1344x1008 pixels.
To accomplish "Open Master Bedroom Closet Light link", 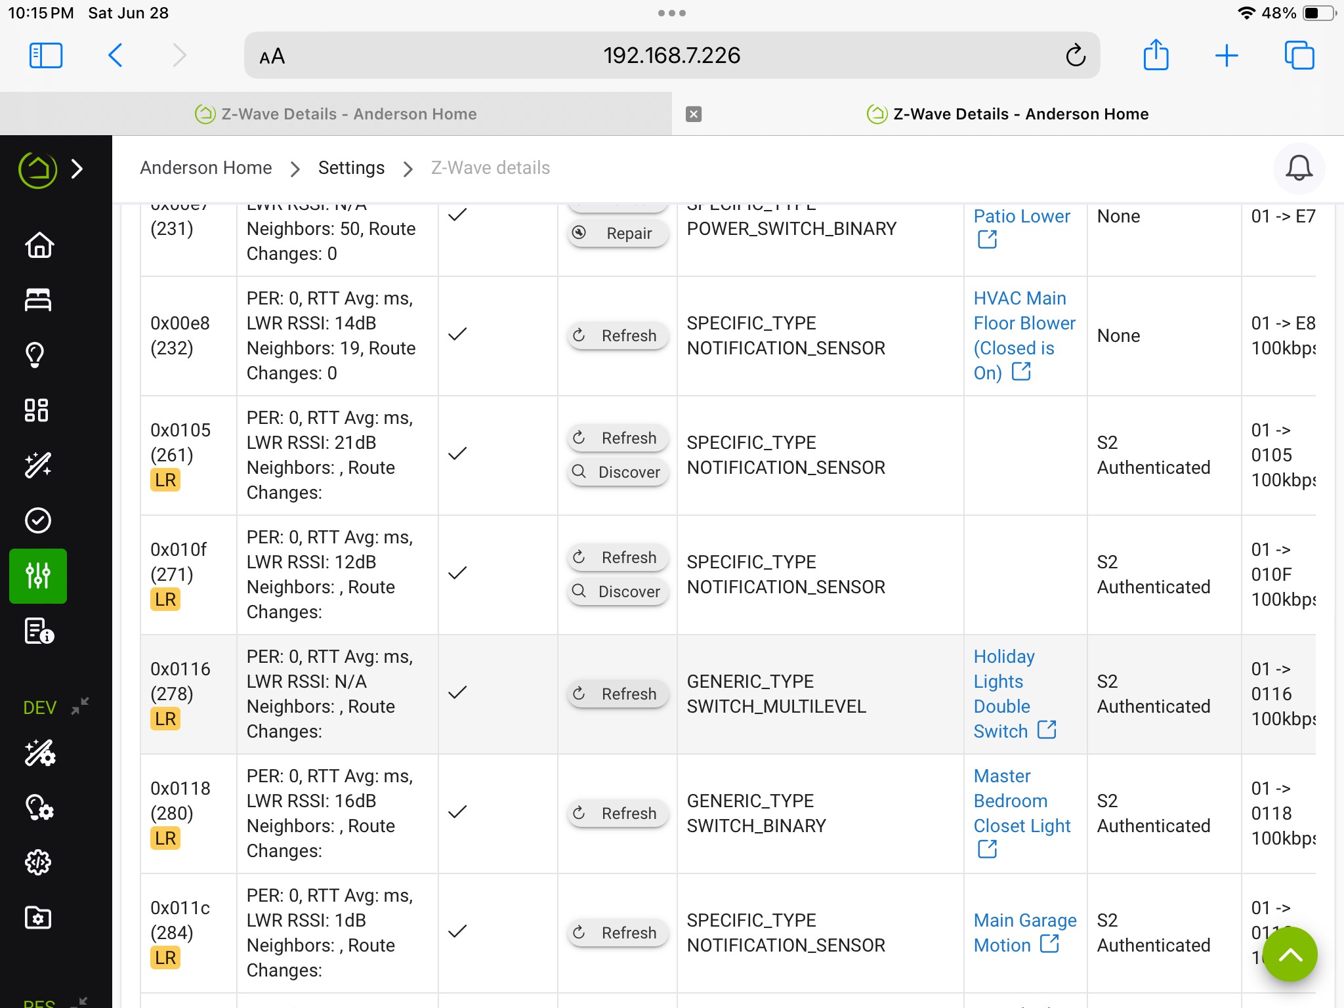I will pyautogui.click(x=1022, y=812).
